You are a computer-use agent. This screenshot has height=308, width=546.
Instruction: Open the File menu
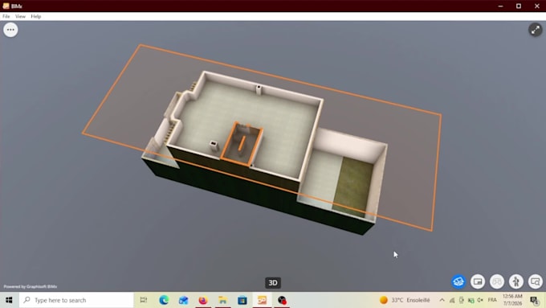tap(6, 16)
